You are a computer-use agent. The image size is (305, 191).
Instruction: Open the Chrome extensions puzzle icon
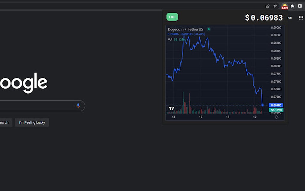click(x=292, y=6)
